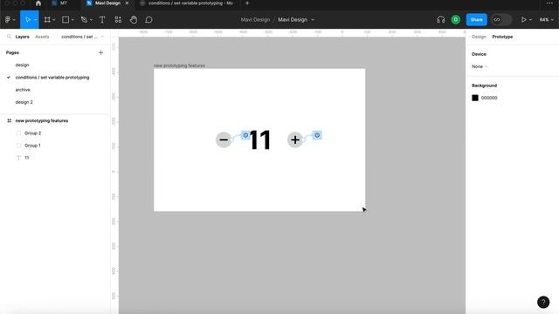Select conditions / set variable prototyping page
Viewport: 559px width, 314px height.
pos(52,78)
